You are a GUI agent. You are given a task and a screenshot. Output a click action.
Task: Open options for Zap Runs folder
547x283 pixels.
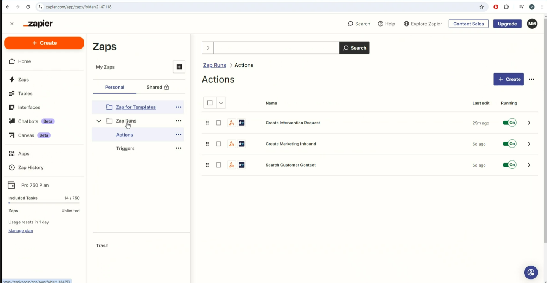(178, 121)
